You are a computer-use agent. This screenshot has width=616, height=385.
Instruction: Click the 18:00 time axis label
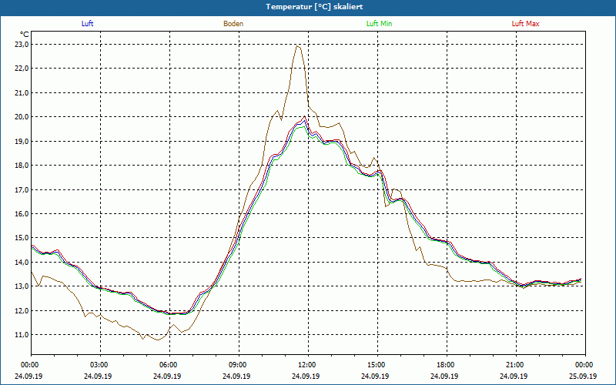[x=447, y=365]
